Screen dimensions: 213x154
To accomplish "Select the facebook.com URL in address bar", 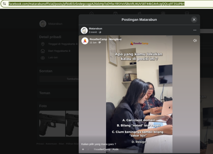I will pos(96,4).
